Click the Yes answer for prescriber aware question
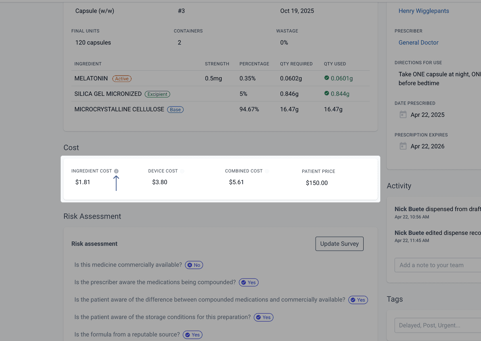The width and height of the screenshot is (481, 341). tap(249, 282)
